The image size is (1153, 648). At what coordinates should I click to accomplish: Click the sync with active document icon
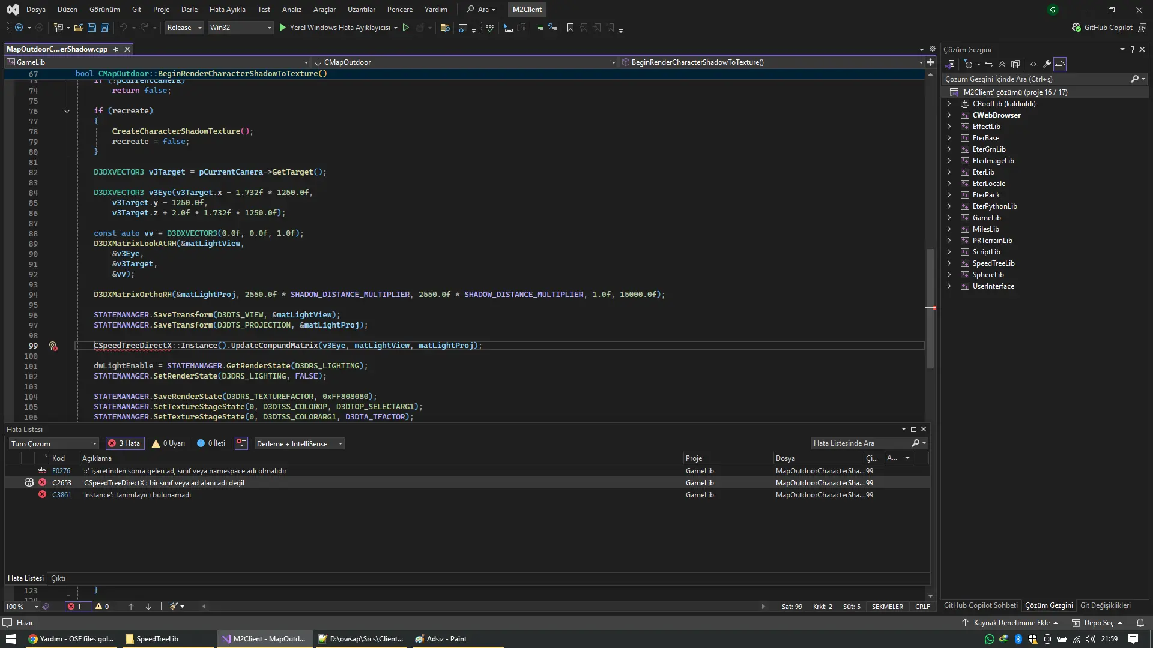[989, 64]
